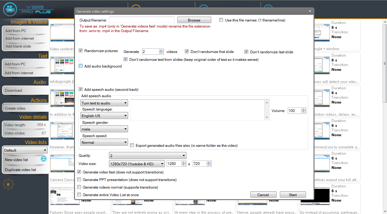Image resolution: width=387 pixels, height=214 pixels.
Task: Open the Video size 1280x720 dropdown
Action: pyautogui.click(x=137, y=164)
